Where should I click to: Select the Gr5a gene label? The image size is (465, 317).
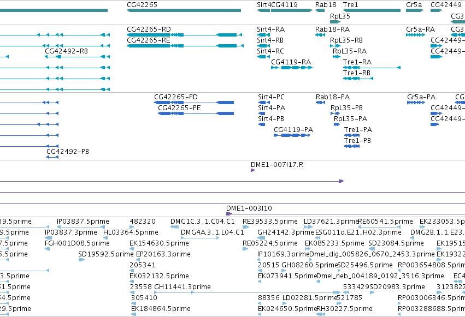pyautogui.click(x=414, y=5)
